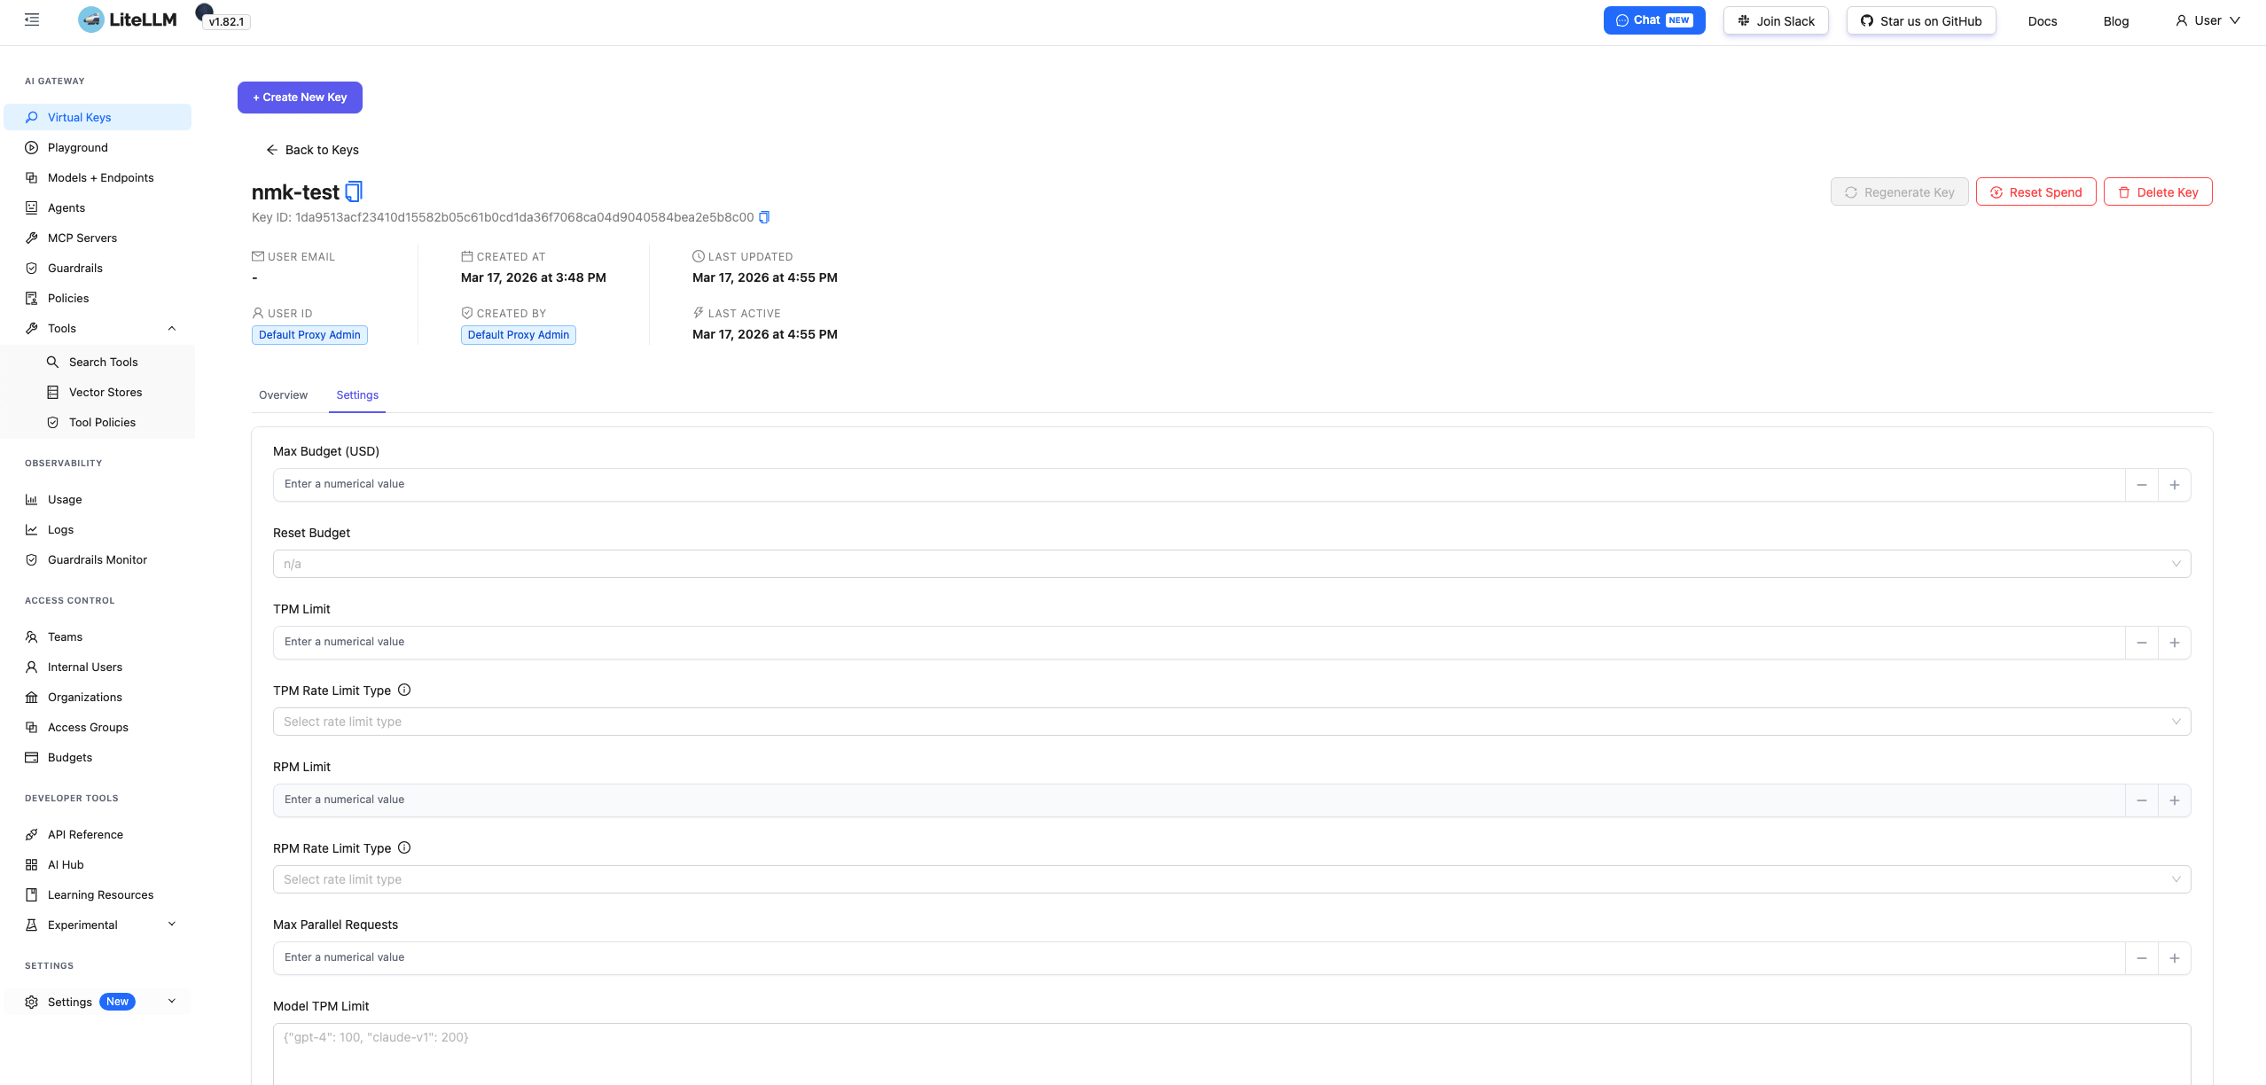Click the Reset Spend button
The width and height of the screenshot is (2266, 1085).
2035,192
